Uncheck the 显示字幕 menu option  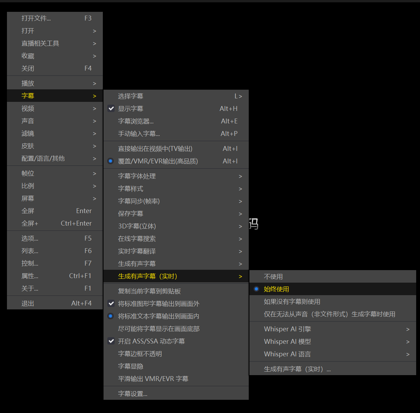[131, 109]
